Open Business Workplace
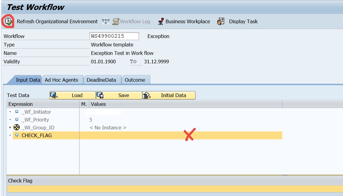The image size is (343, 196). 188,21
